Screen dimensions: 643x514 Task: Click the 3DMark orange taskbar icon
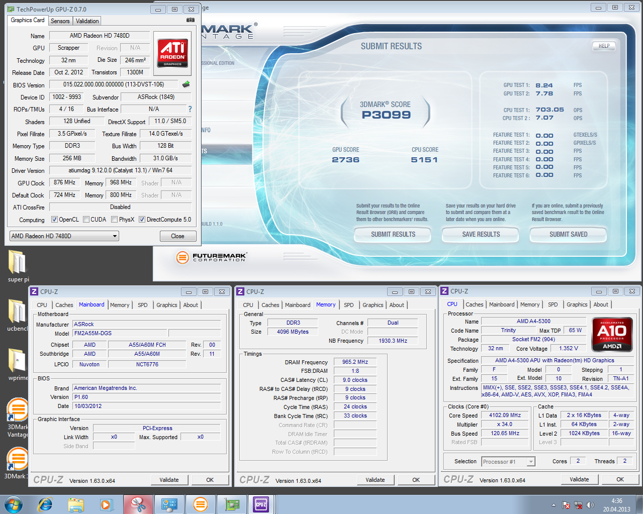[x=200, y=504]
